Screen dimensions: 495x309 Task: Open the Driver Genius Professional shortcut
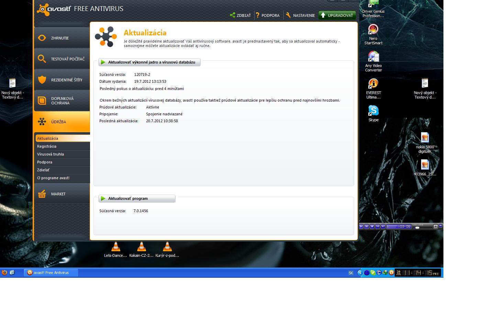[373, 9]
